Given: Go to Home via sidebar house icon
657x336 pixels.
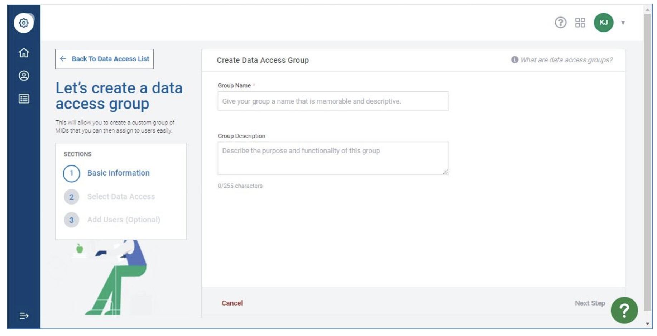Looking at the screenshot, I should pos(24,53).
